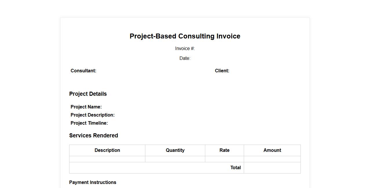Click the Services Rendered heading
Viewport: 370px width, 188px height.
pos(94,136)
